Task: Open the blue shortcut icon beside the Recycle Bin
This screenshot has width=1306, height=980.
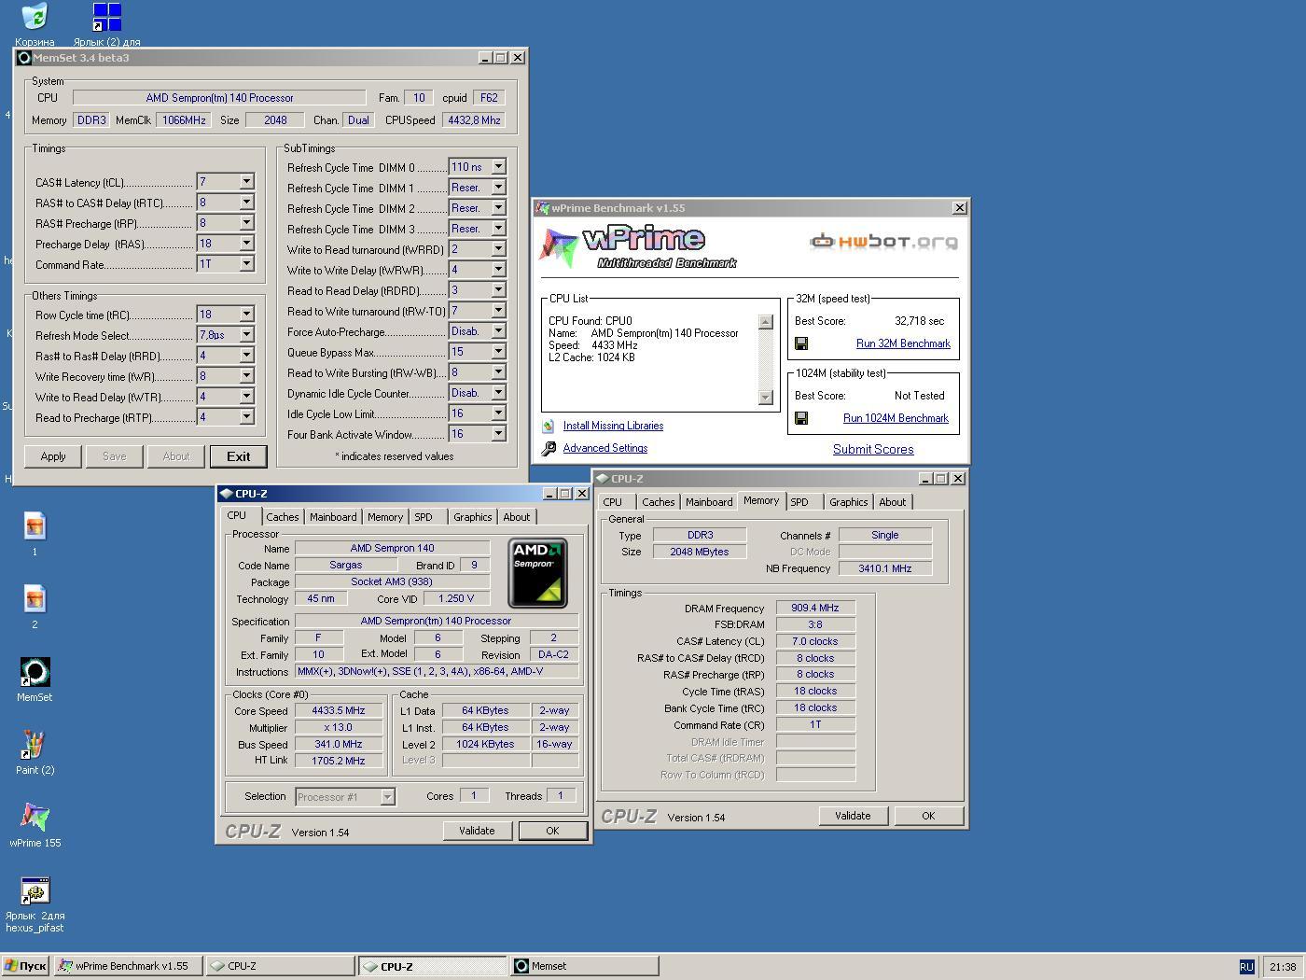Action: pos(106,17)
